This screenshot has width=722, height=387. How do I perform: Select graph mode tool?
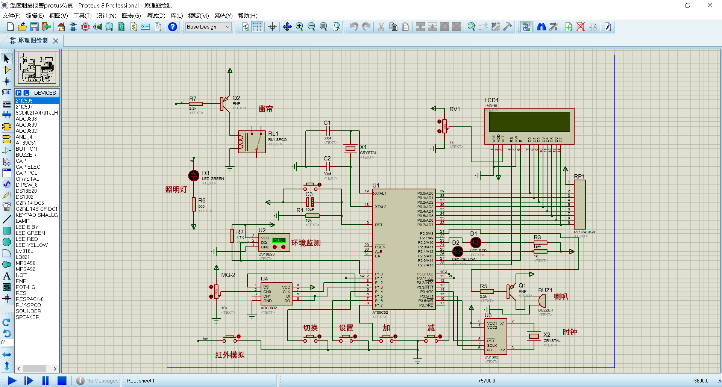(7, 162)
